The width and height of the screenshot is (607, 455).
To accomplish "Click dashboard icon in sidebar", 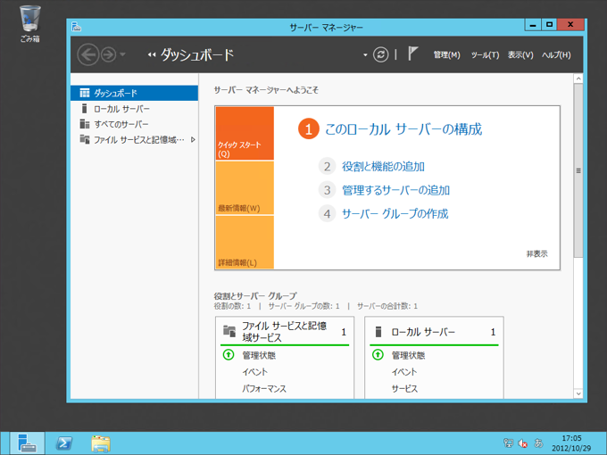I will point(85,93).
